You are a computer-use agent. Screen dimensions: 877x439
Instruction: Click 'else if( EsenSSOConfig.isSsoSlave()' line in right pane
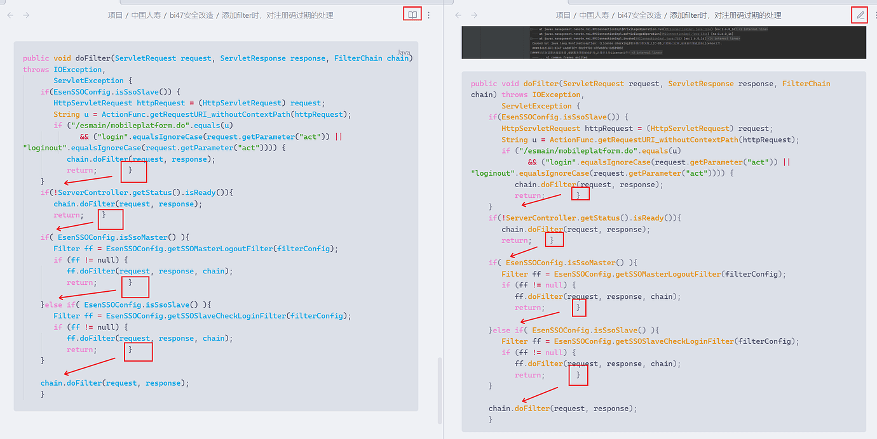(x=574, y=330)
